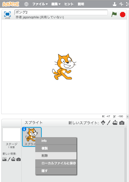Viewport: 129px width, 182px height.
Task: Click author text 作者 japonophile
Action: (27, 17)
